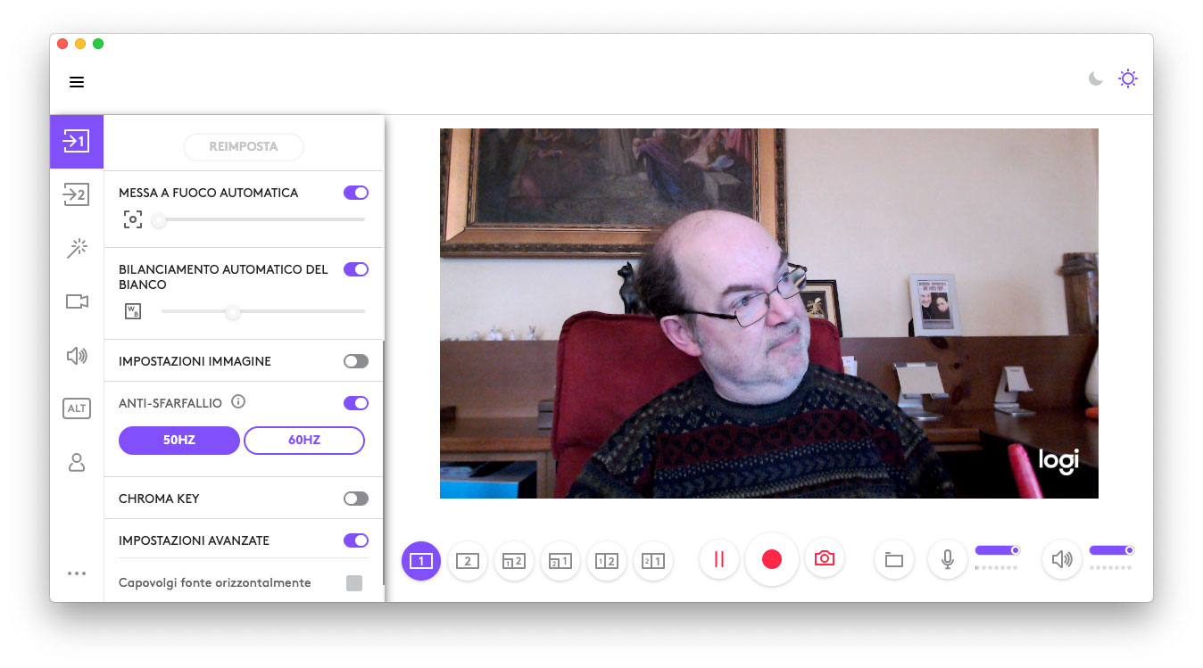Adjust microphone volume slider
Screen dimensions: 1203x668
998,550
